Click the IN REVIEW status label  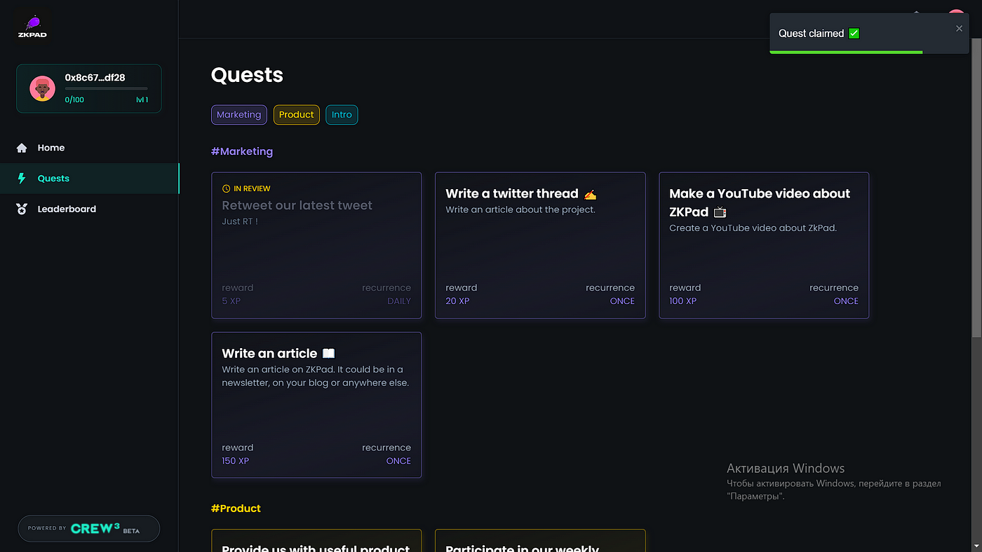[x=252, y=188]
